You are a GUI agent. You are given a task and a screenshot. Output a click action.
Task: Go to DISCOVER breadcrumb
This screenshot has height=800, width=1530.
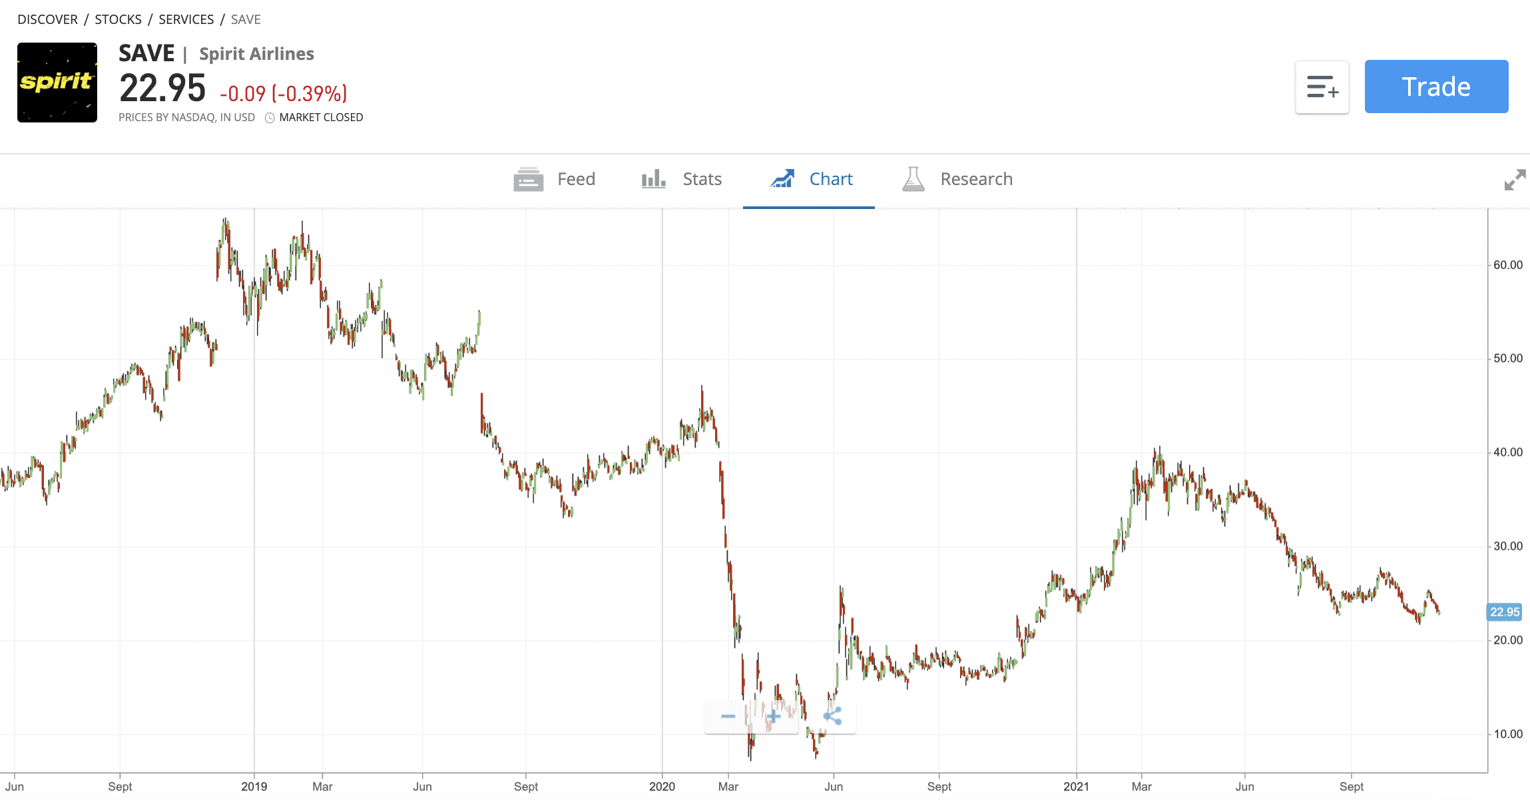pos(47,19)
